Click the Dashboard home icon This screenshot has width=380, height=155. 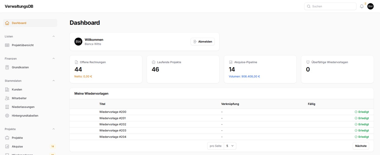pos(7,23)
